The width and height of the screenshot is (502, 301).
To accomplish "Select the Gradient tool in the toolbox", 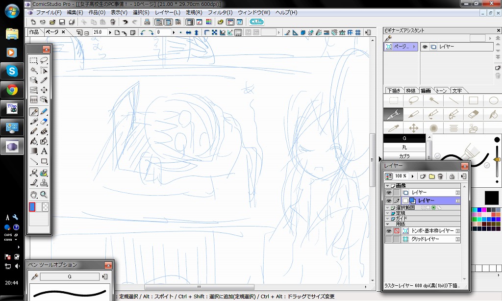I will point(34,151).
